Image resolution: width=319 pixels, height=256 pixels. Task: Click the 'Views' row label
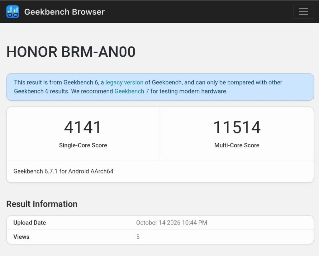click(x=21, y=237)
